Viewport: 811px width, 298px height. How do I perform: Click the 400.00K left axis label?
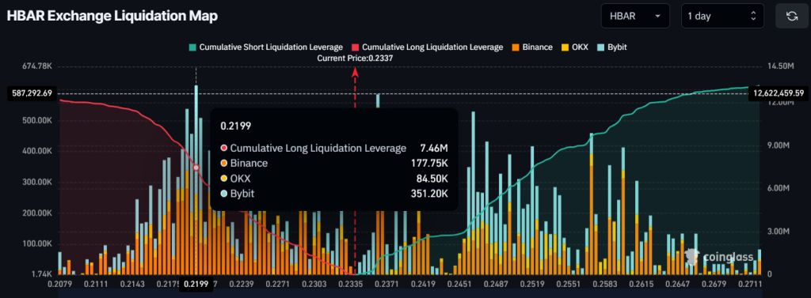pos(38,151)
